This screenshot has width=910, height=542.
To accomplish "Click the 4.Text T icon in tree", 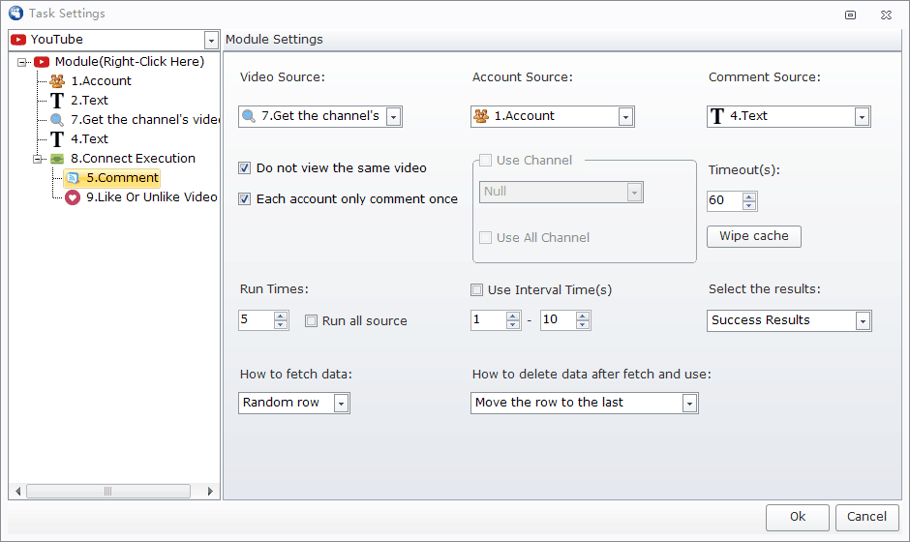I will pyautogui.click(x=57, y=139).
